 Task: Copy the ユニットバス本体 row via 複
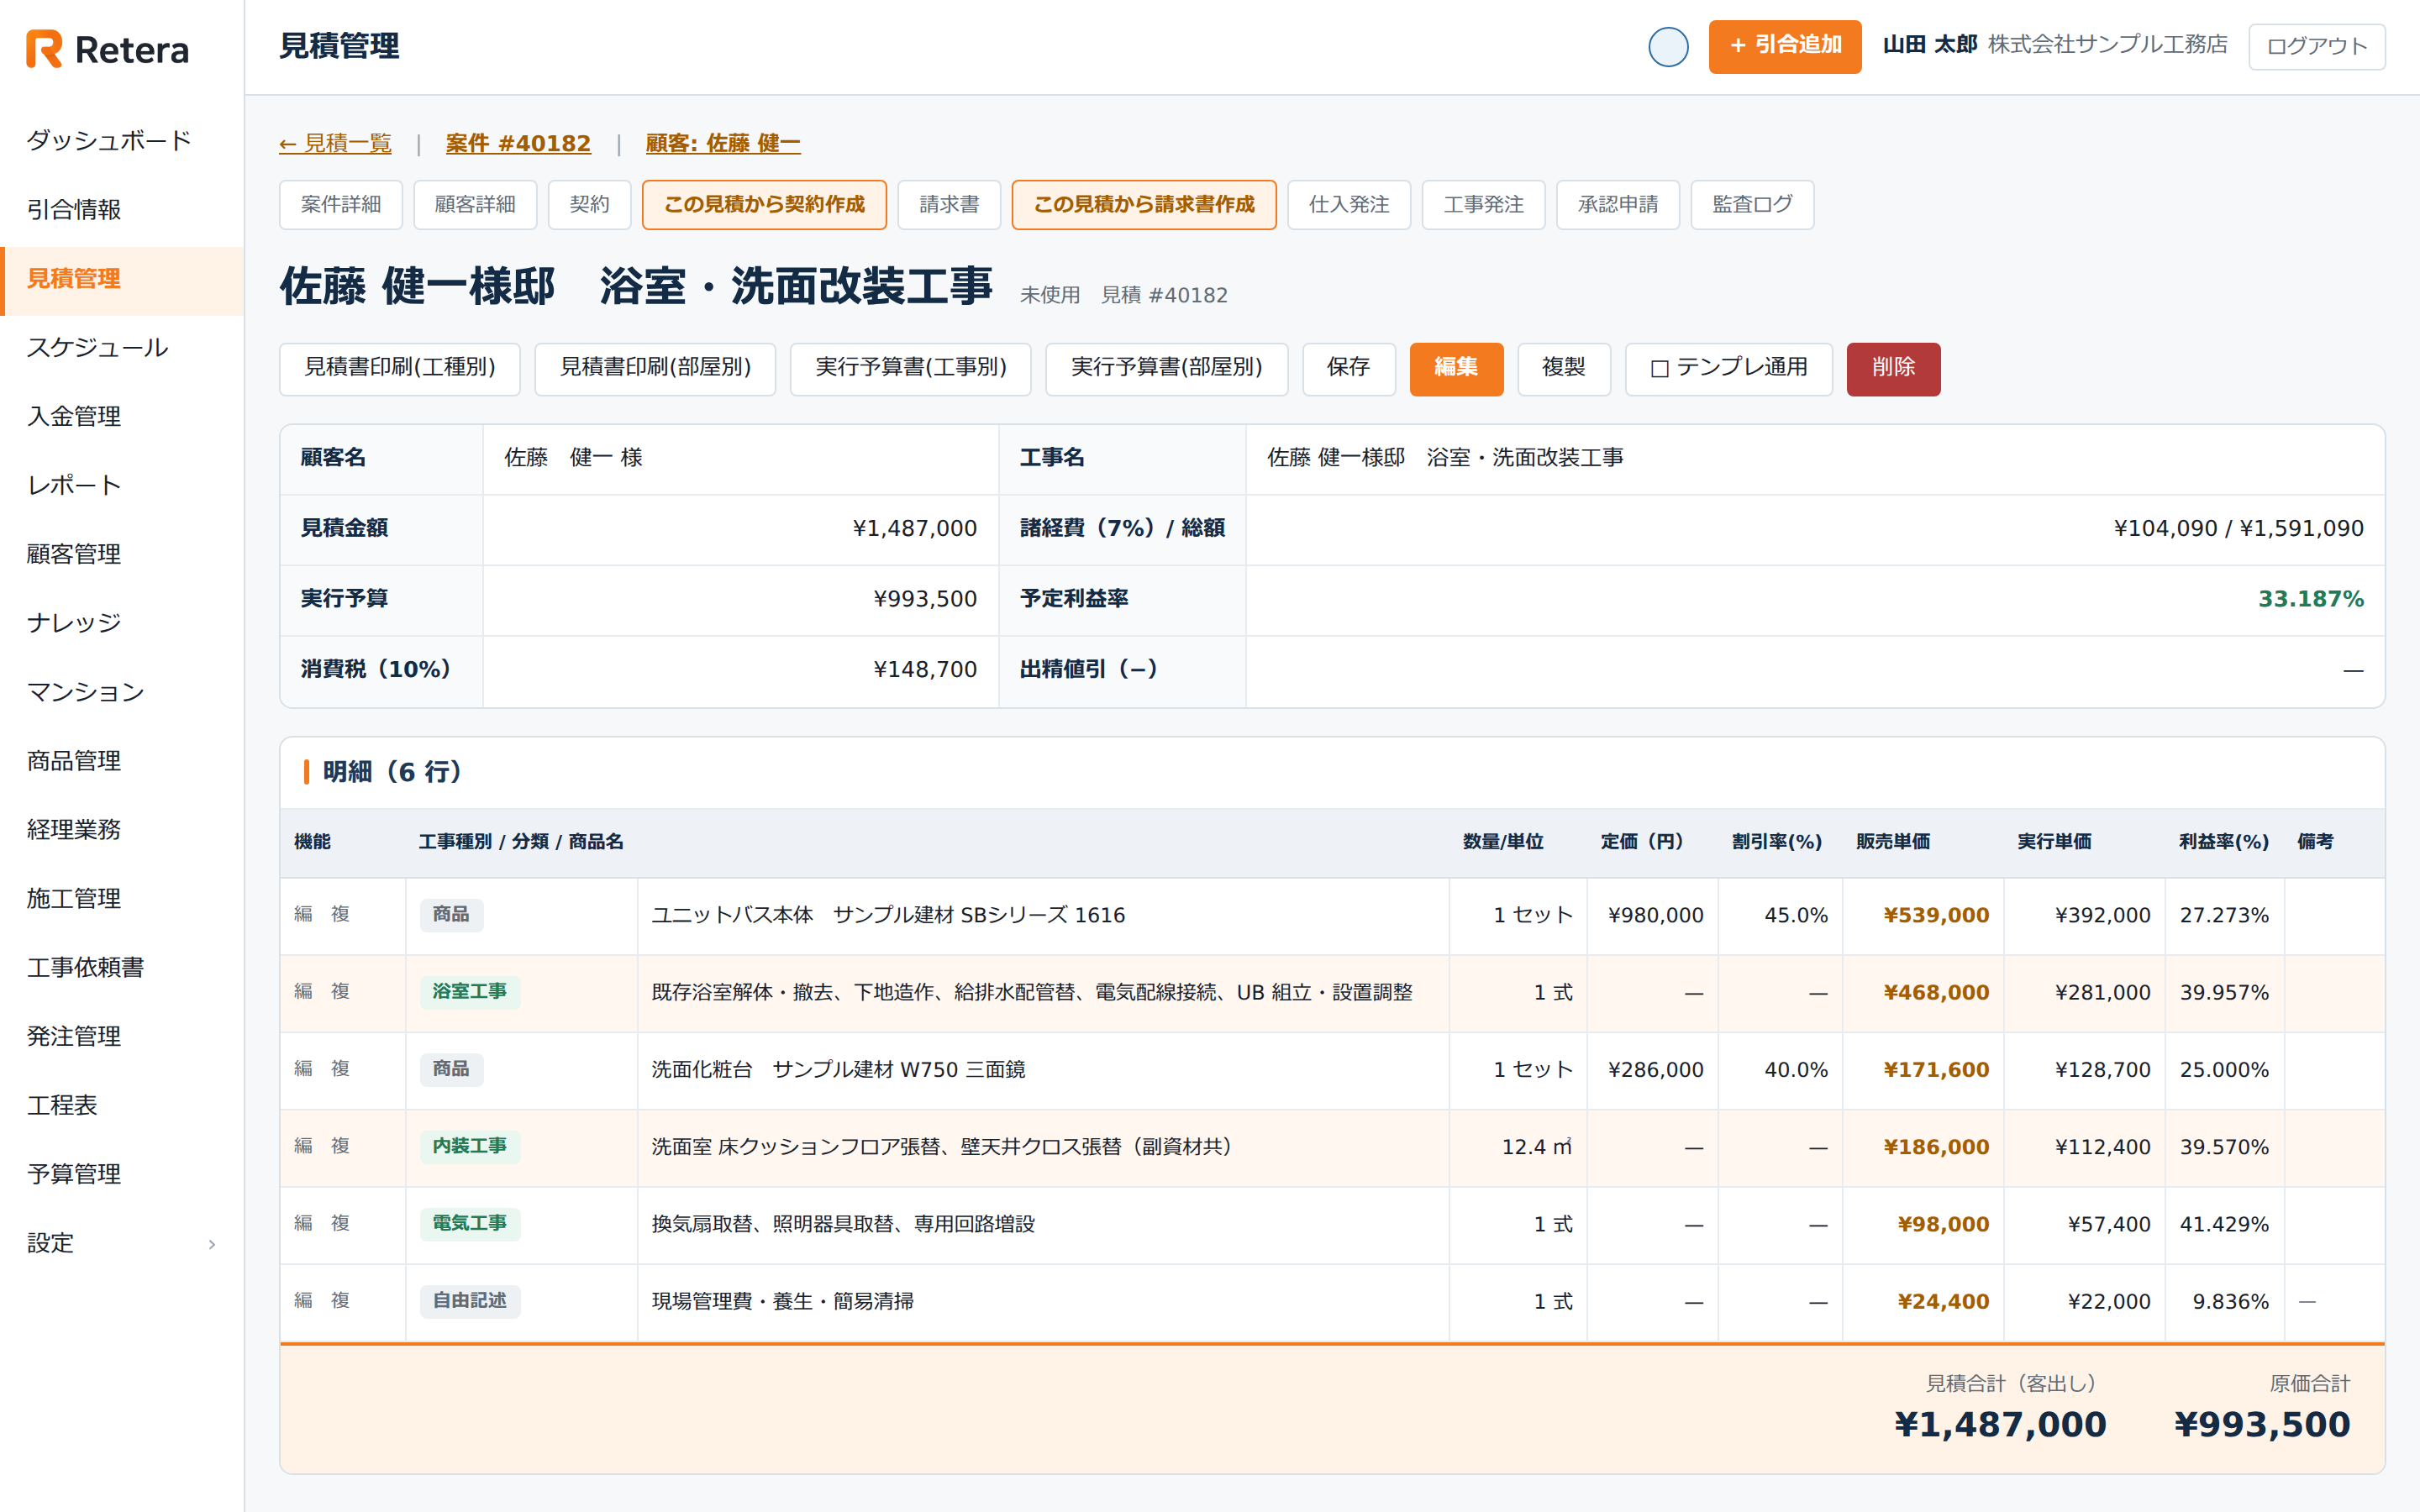coord(340,915)
